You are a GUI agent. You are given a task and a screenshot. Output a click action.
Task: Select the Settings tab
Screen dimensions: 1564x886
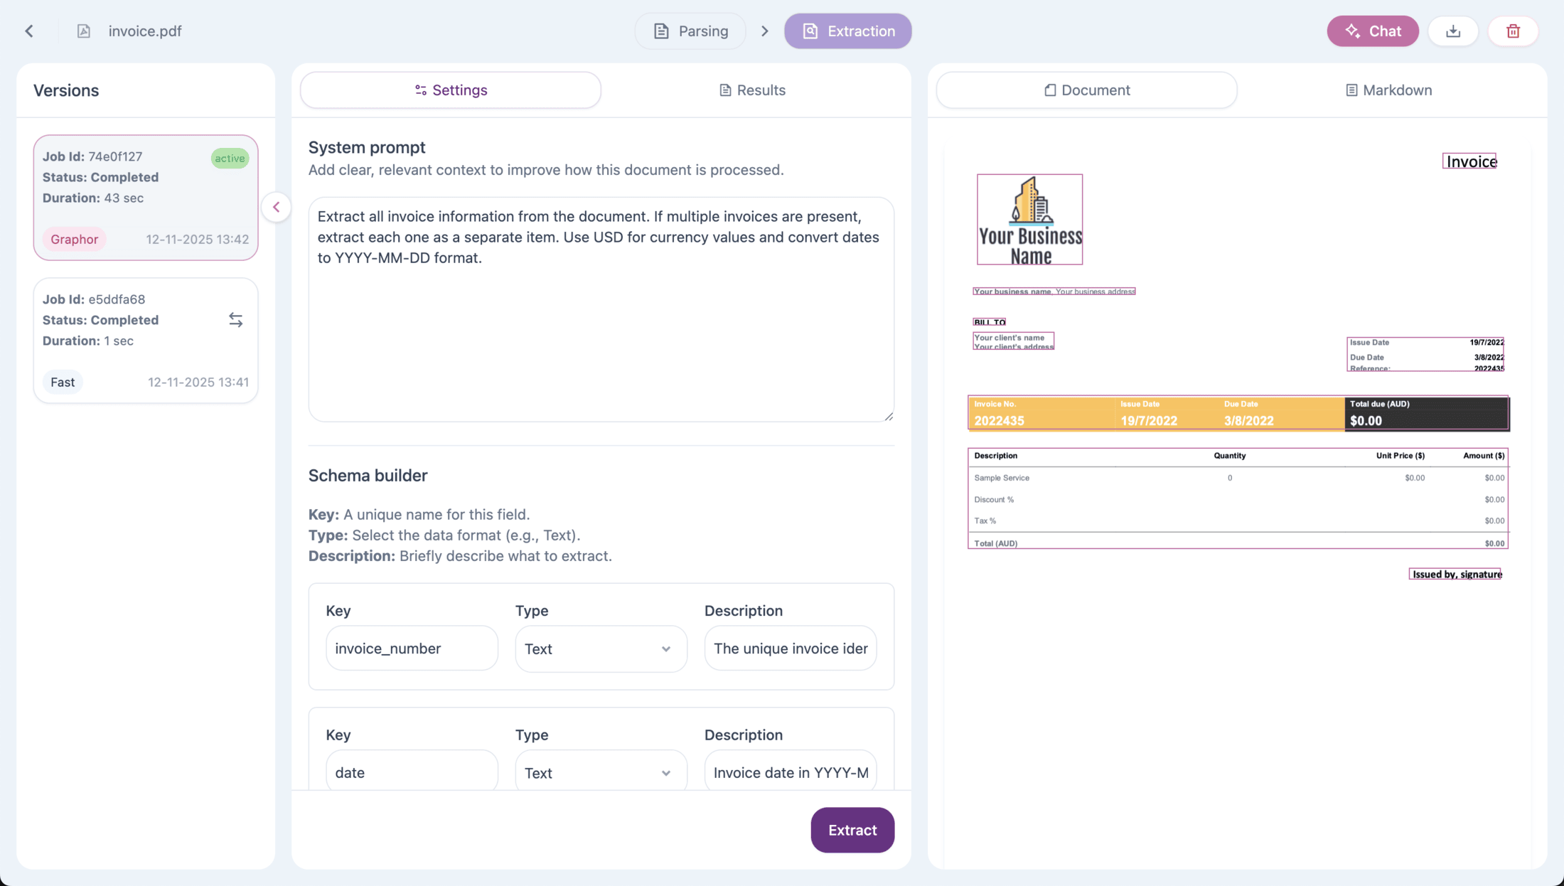pos(451,90)
